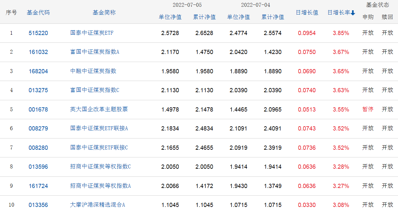Click 赎回 status 开放 for 大摩沪港深精选混合A
This screenshot has width=398, height=214.
387,205
